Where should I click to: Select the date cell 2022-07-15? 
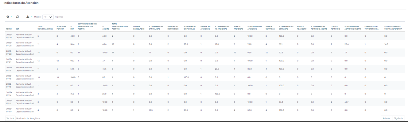point(9,85)
